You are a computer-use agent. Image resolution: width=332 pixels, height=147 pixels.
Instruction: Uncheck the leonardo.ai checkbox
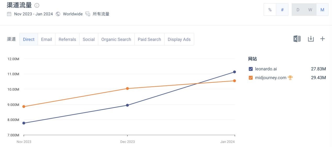pyautogui.click(x=251, y=69)
